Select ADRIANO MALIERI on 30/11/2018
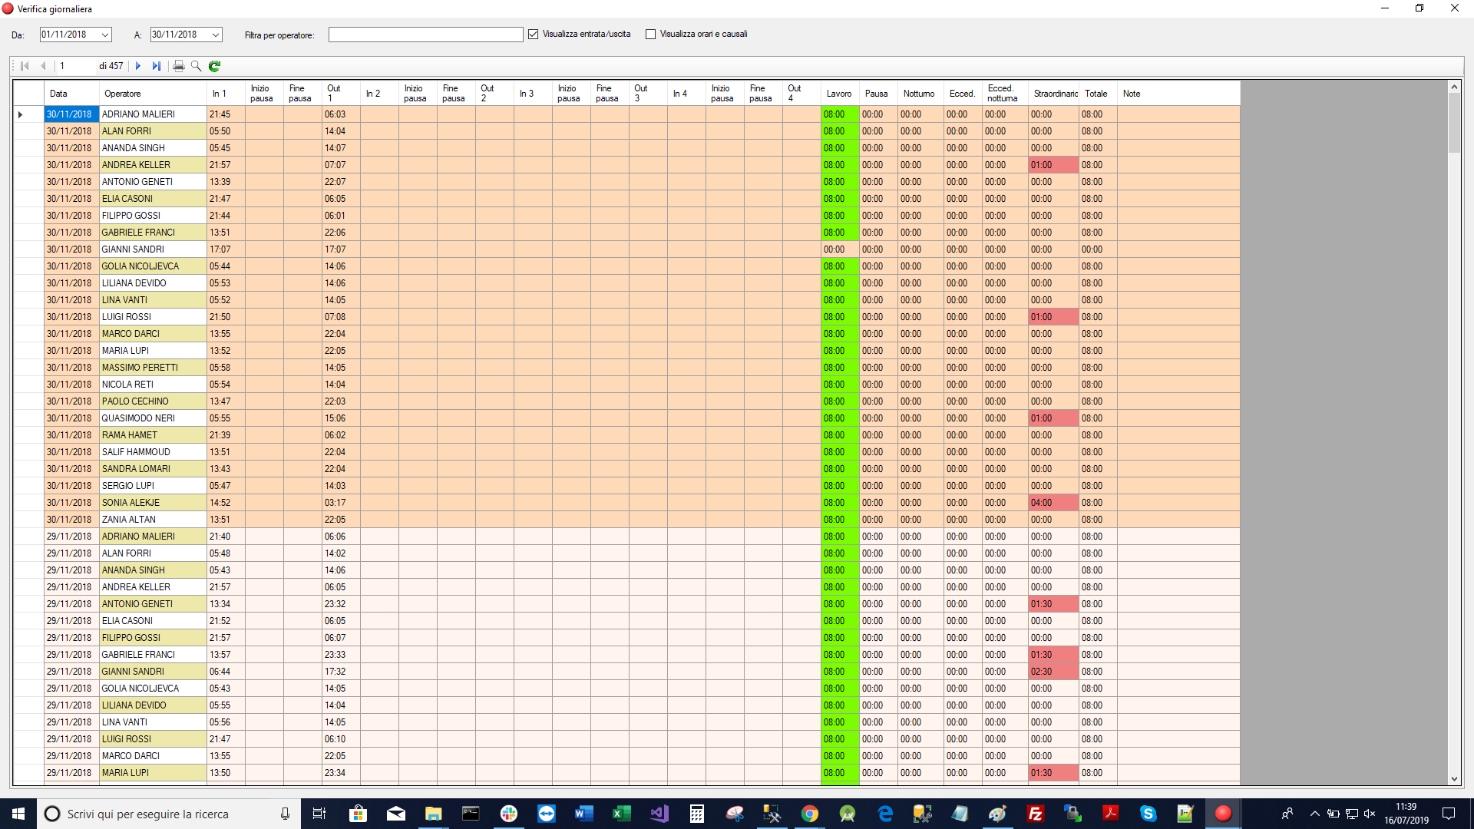Screen dimensions: 1474x829 [153, 114]
